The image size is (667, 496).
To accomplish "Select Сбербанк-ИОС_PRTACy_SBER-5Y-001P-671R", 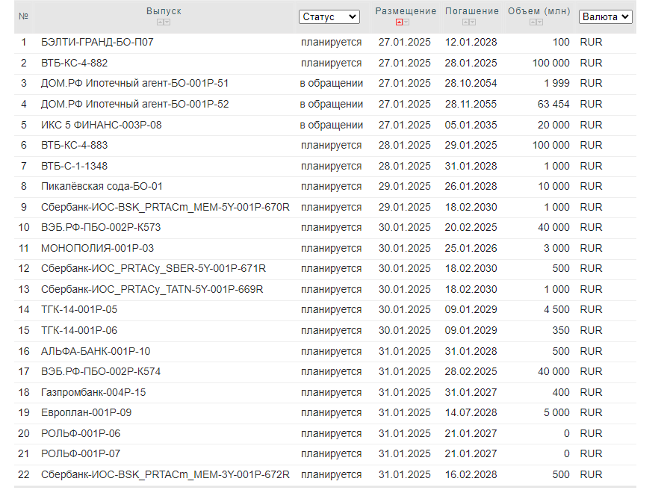I will (x=153, y=269).
